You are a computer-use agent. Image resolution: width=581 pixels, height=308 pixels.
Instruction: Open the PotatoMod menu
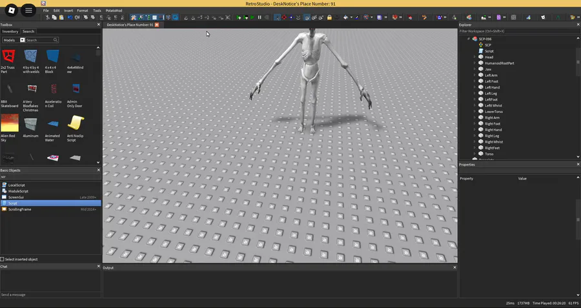(x=114, y=11)
